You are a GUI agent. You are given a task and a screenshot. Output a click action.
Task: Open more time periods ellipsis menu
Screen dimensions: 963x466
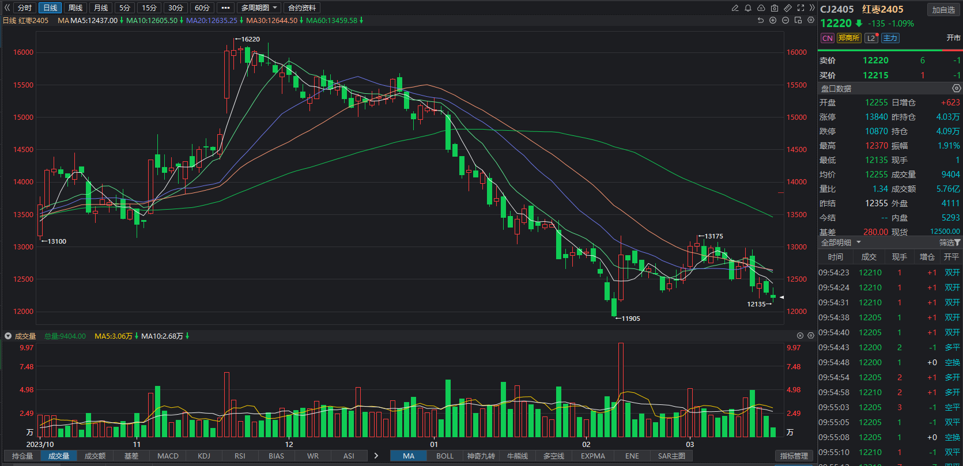click(x=225, y=8)
